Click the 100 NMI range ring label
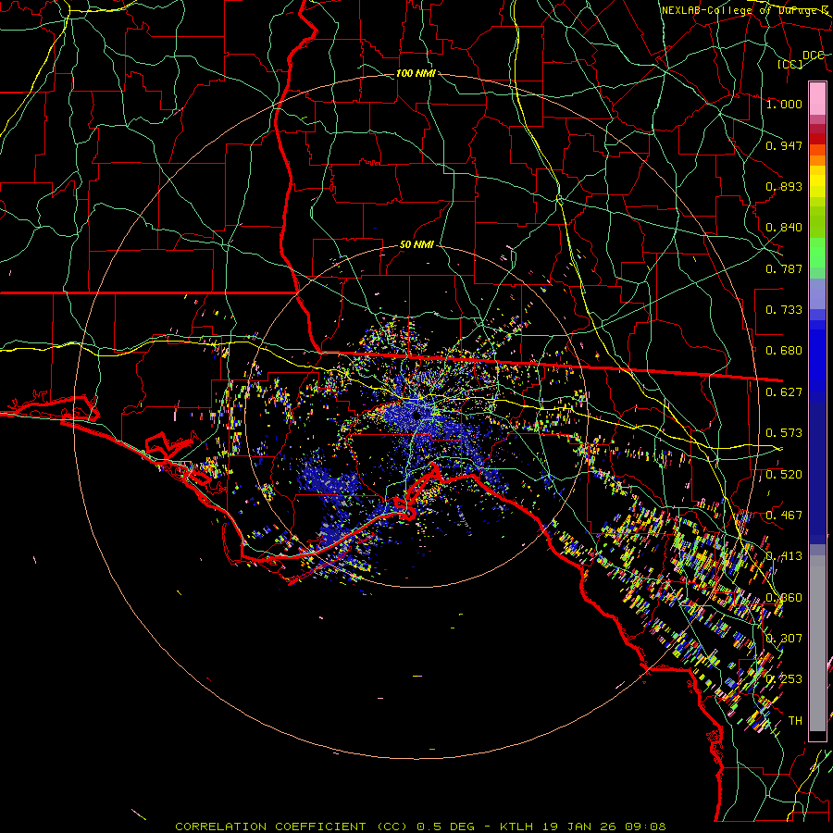833x833 pixels. point(416,73)
